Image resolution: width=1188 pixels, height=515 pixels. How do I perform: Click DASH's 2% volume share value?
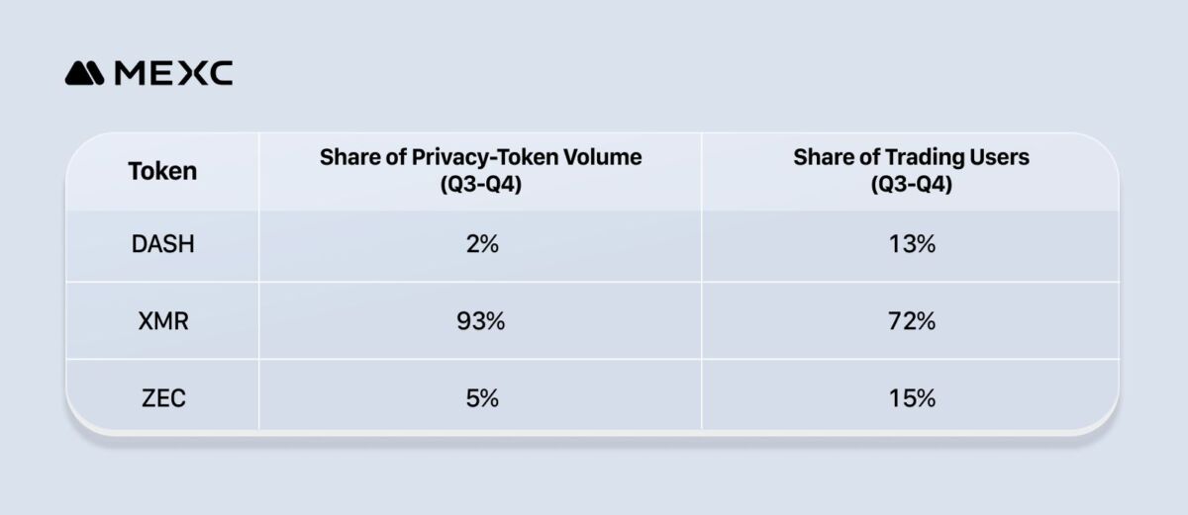click(480, 245)
